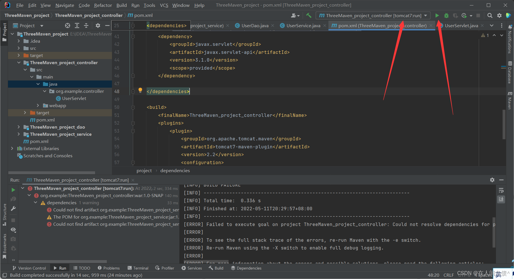Hide the Project tool window

coord(107,25)
